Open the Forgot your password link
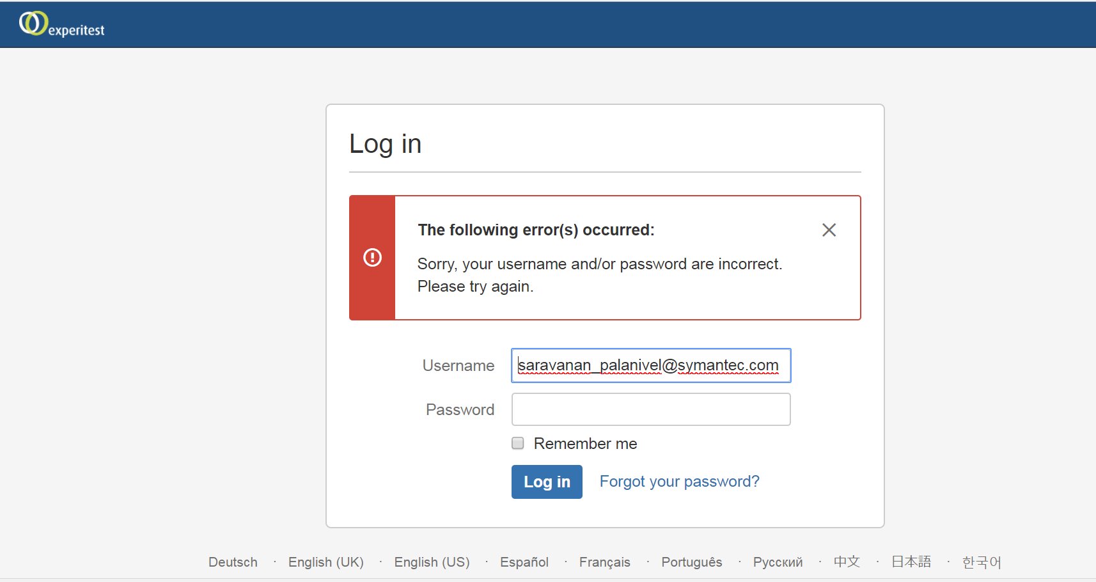 point(679,482)
